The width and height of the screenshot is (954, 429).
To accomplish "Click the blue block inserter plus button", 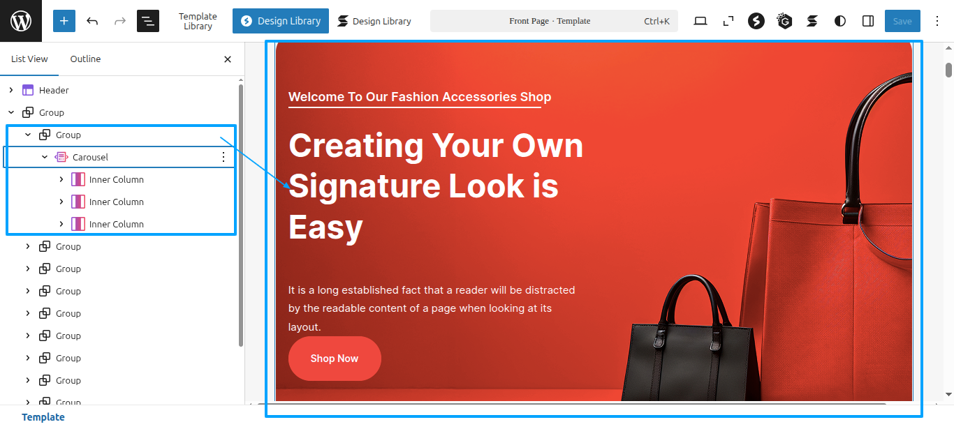I will point(64,21).
